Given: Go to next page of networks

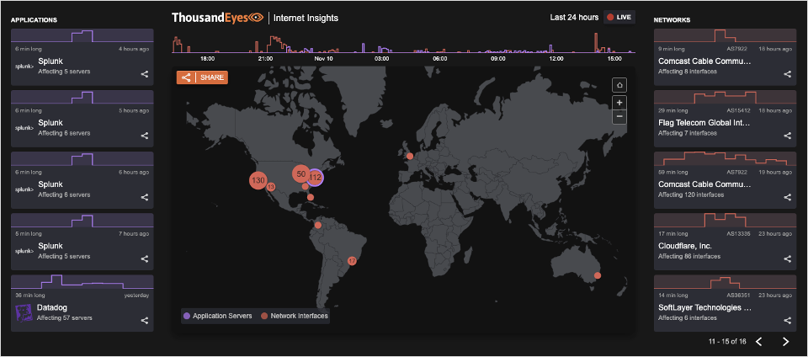Looking at the screenshot, I should pos(785,341).
